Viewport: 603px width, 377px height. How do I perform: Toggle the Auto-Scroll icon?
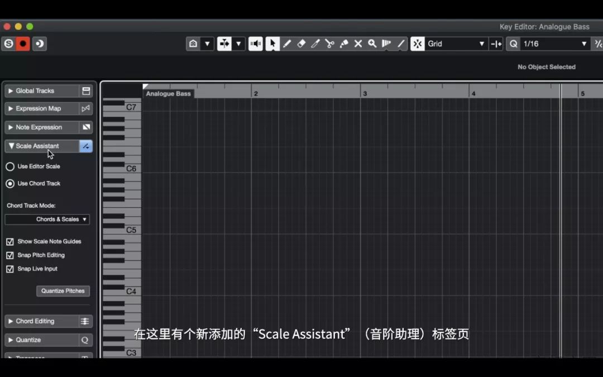(x=224, y=44)
